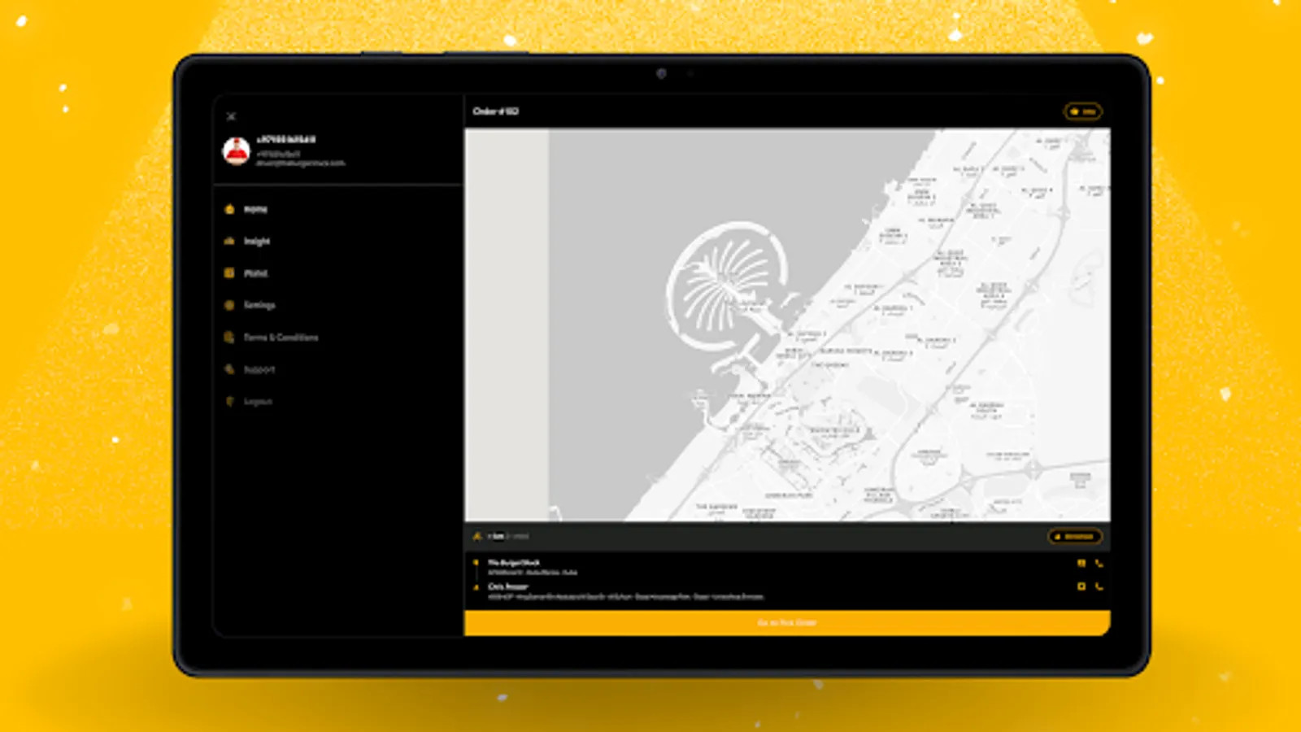Viewport: 1301px width, 732px height.
Task: Click the pill button in the distance bar
Action: (x=1075, y=536)
